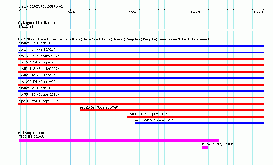This screenshot has height=165, width=273.
Task: Click the 35970k ruler label
Action: (x=195, y=12)
